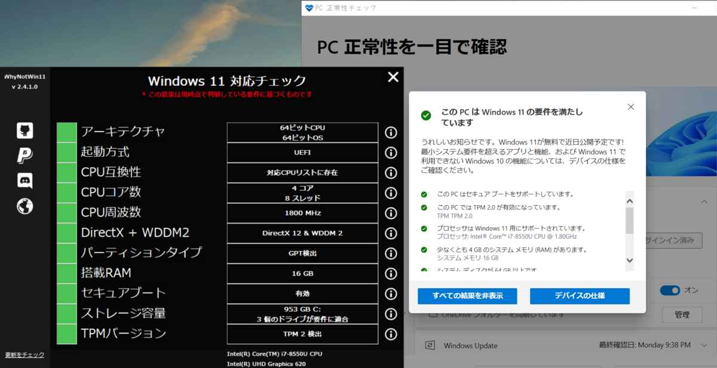Click 最終確認日: Monday 9:38 PM text

645,345
